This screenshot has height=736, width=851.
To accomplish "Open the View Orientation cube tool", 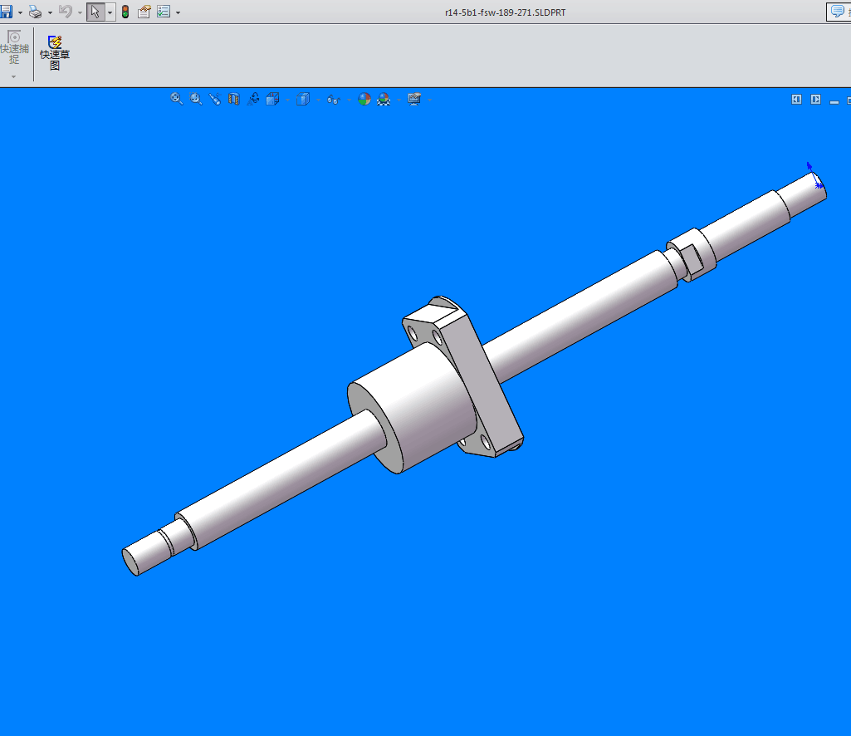I will [x=272, y=99].
